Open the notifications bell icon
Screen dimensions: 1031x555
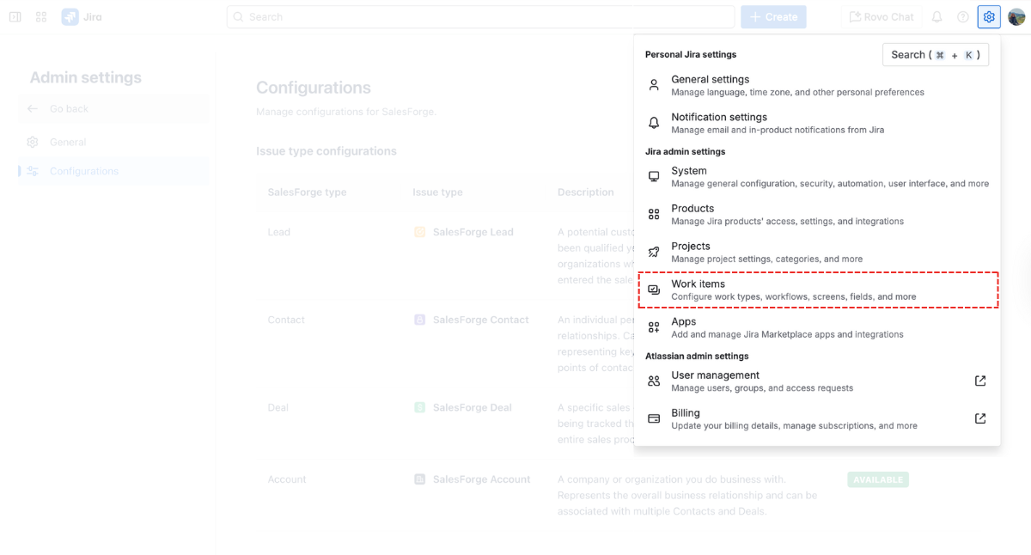[x=937, y=17]
